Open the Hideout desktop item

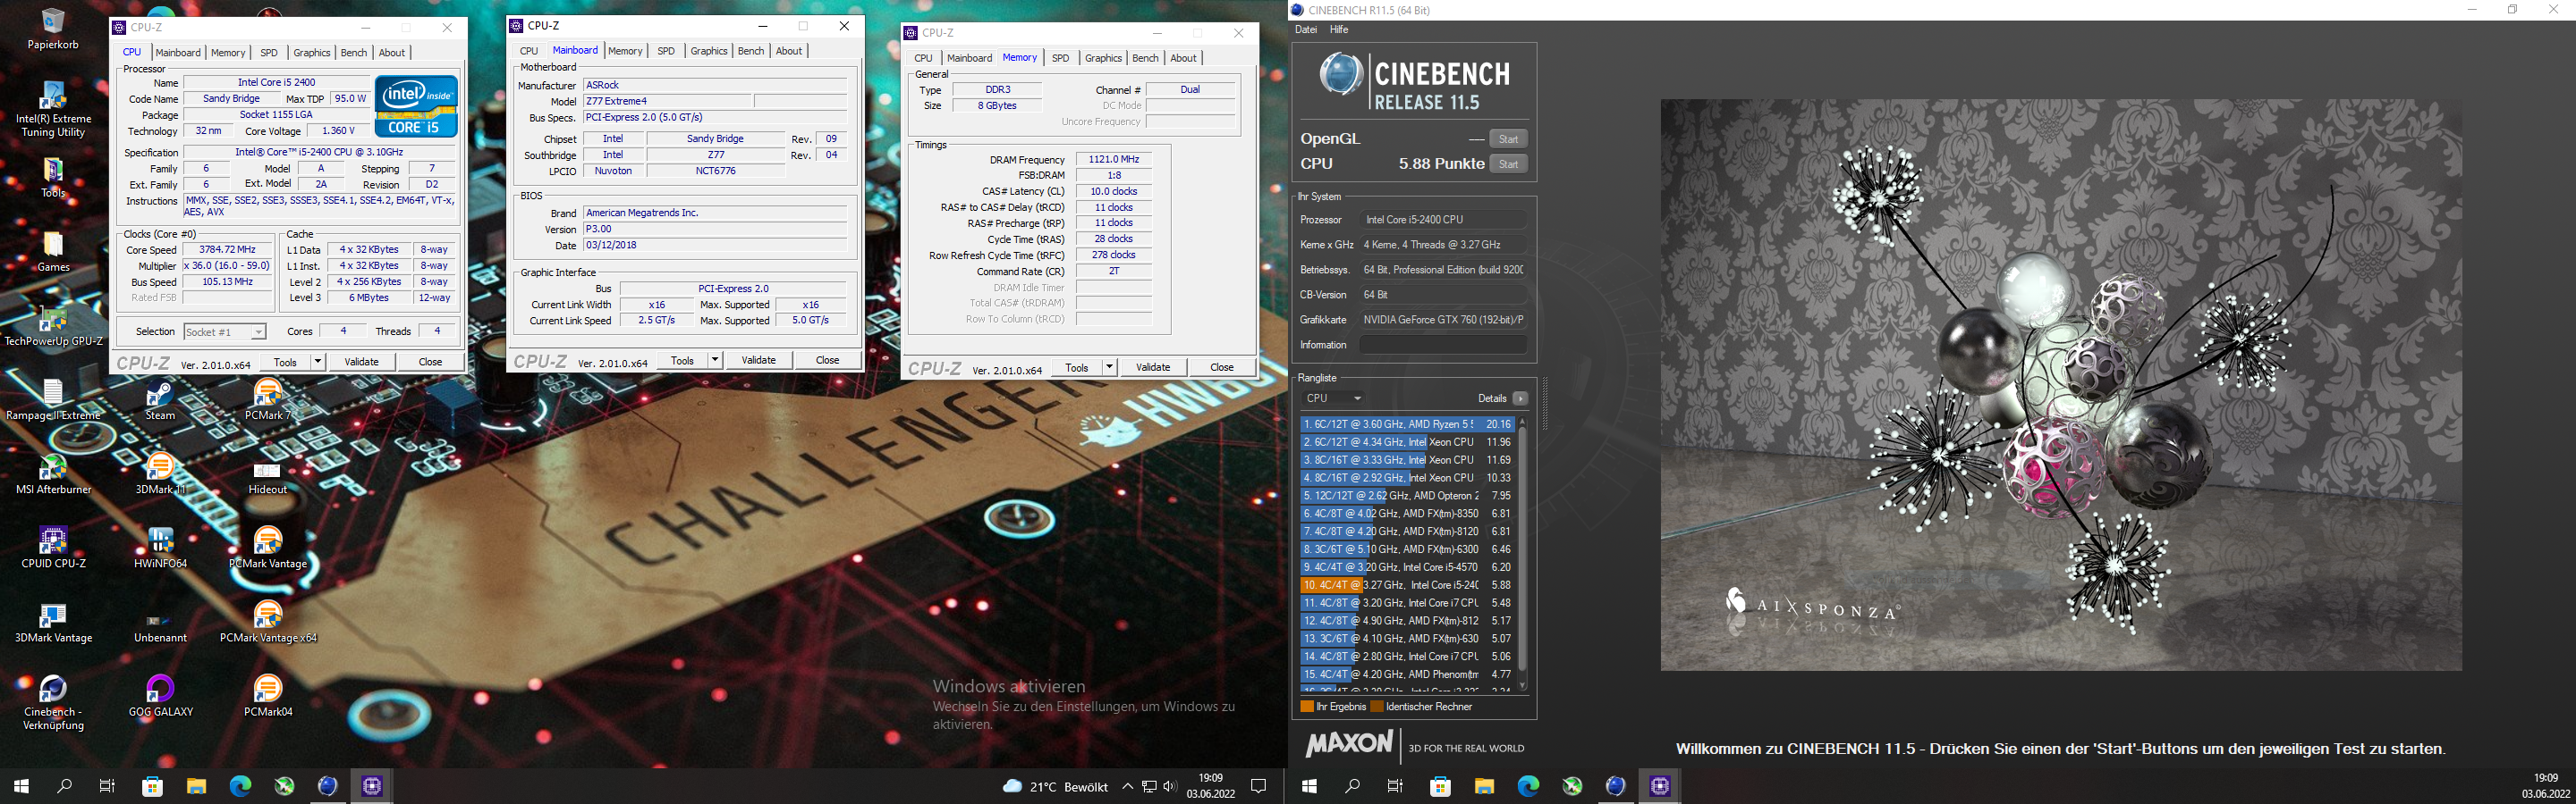point(268,475)
